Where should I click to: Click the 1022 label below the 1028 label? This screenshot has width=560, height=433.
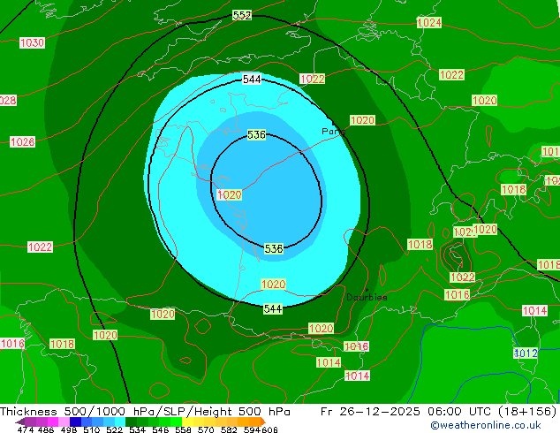click(41, 247)
